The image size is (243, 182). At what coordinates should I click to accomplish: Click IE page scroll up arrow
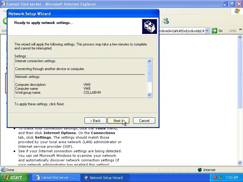point(240,37)
